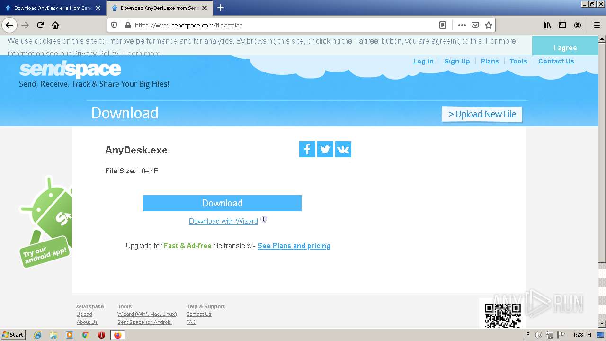Go to the Plans page

490,61
